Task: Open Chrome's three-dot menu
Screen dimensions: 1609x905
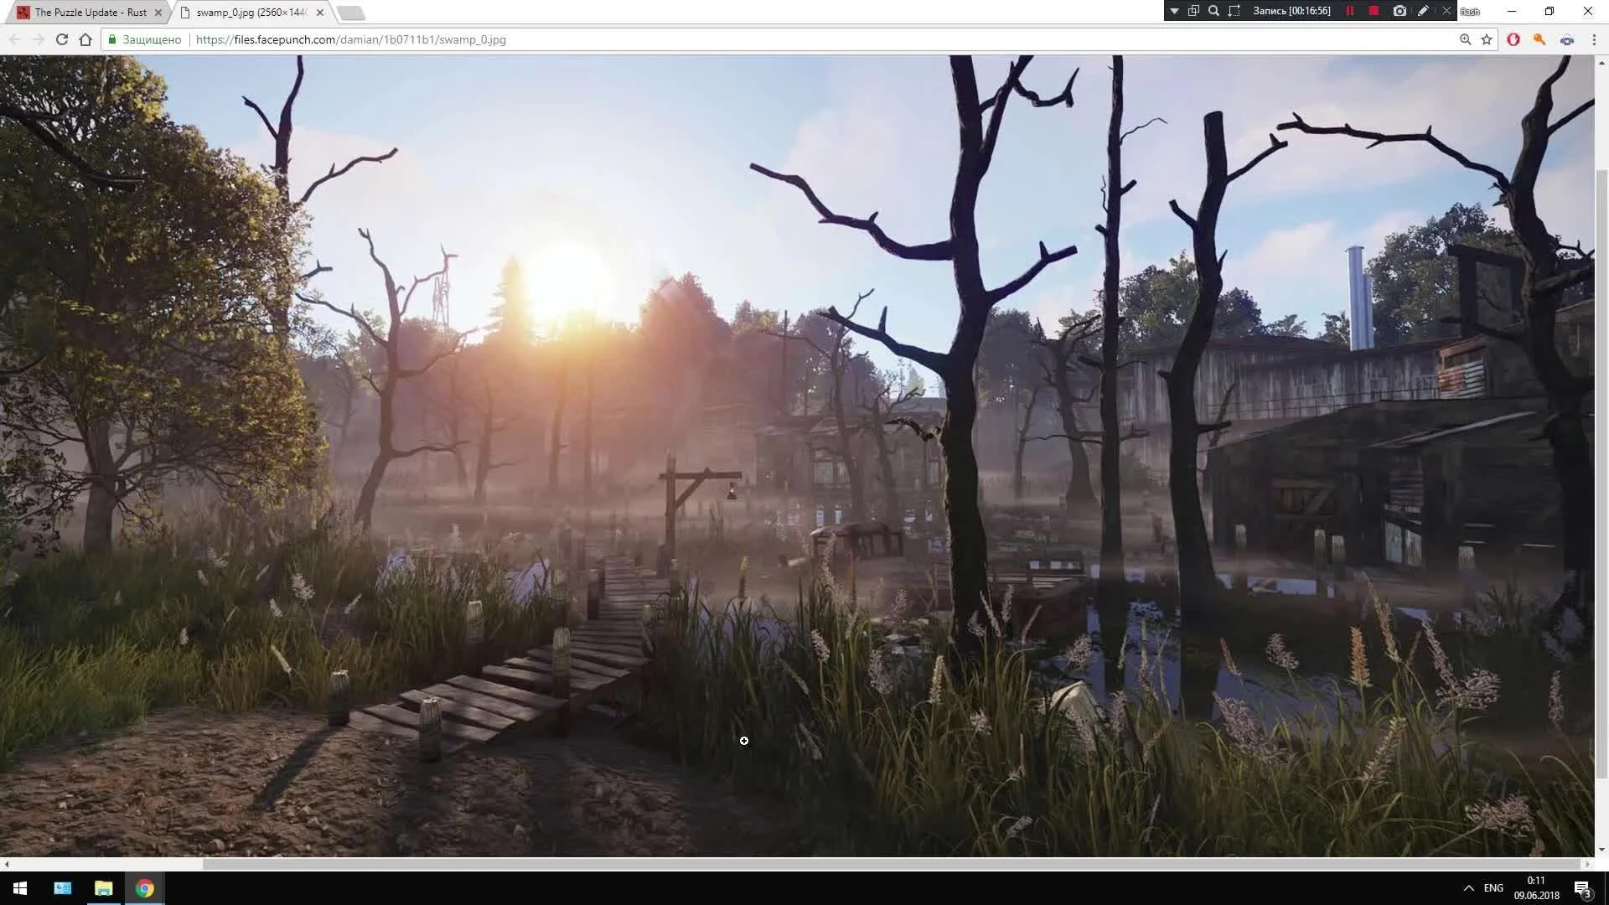Action: click(1594, 39)
